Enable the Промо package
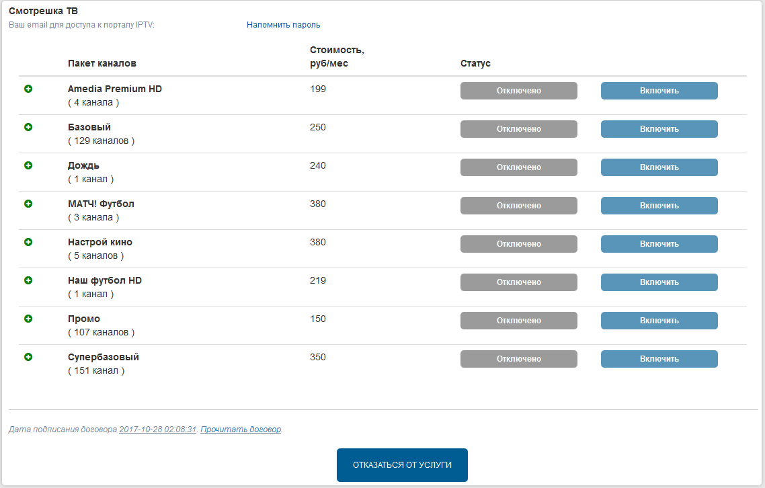 (x=659, y=321)
